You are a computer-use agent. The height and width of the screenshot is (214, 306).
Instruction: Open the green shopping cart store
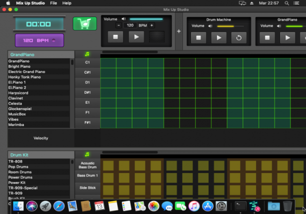coord(84,23)
